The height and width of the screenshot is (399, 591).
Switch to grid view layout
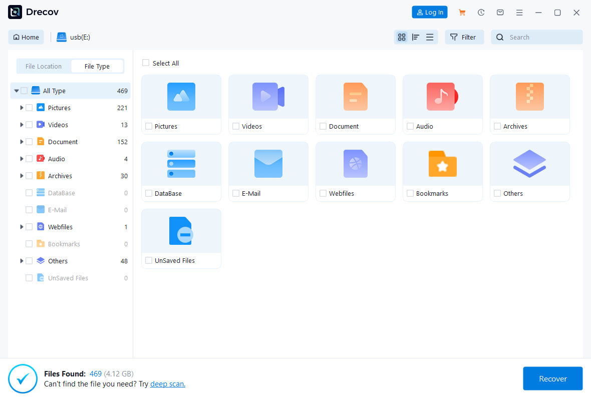click(402, 37)
